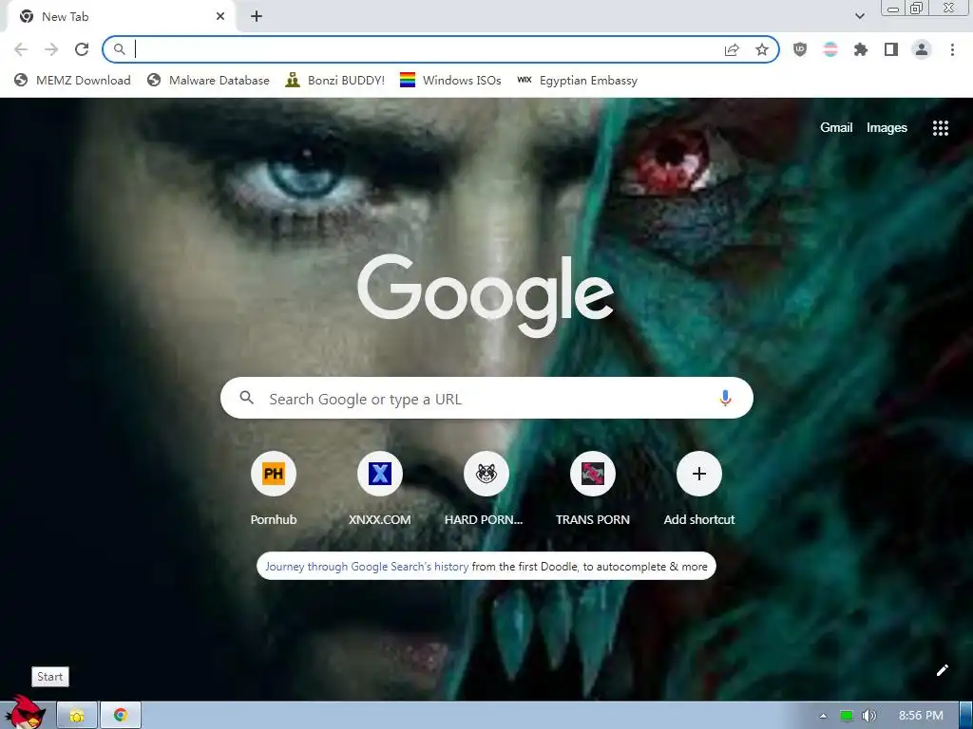Screen dimensions: 973x729
Task: Click the WIX favicon of Egyptian Embassy
Action: tap(525, 80)
